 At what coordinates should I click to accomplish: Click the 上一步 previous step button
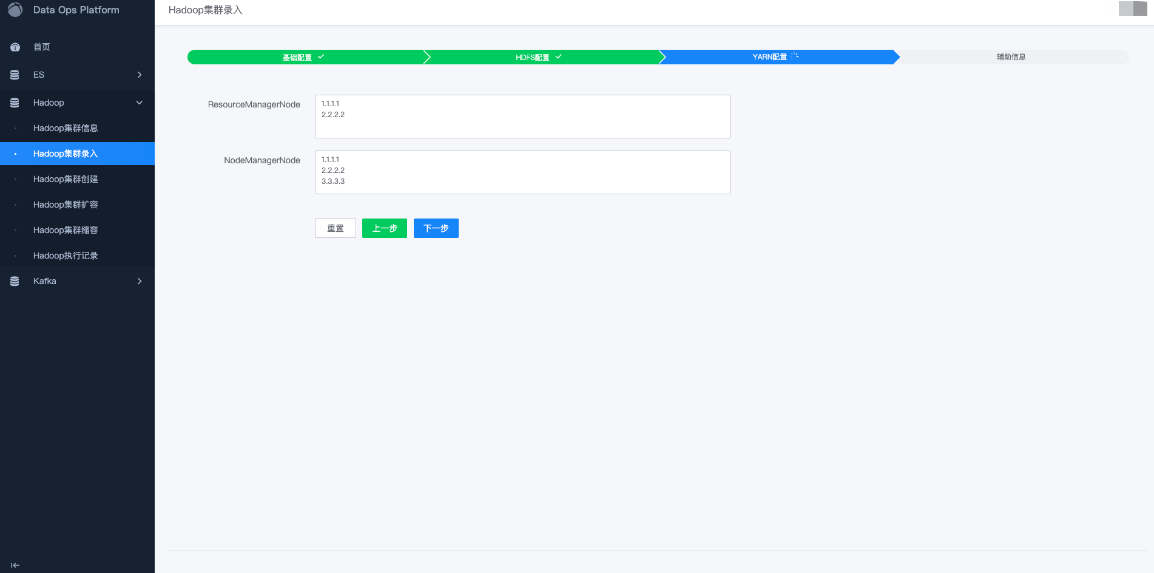(385, 228)
